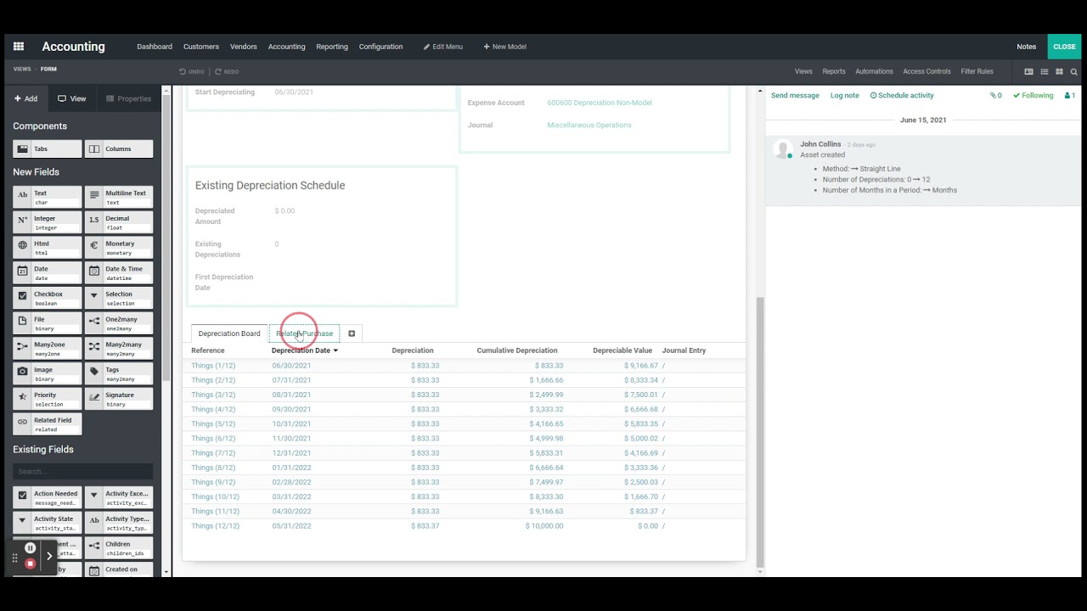Pick the Priority selection field
Image resolution: width=1087 pixels, height=611 pixels.
point(48,399)
